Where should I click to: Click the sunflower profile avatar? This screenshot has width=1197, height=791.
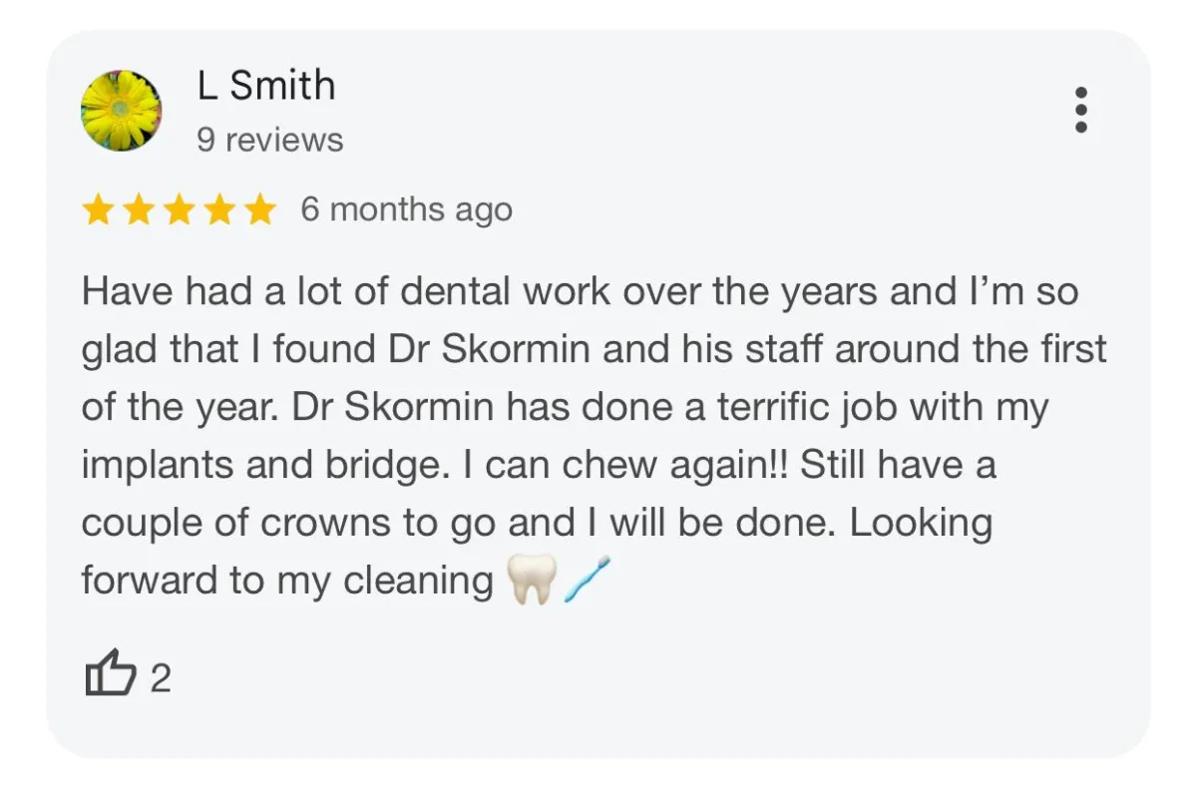(x=122, y=110)
